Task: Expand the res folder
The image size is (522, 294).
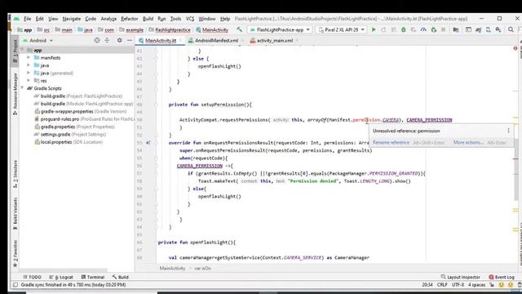Action: tap(29, 81)
